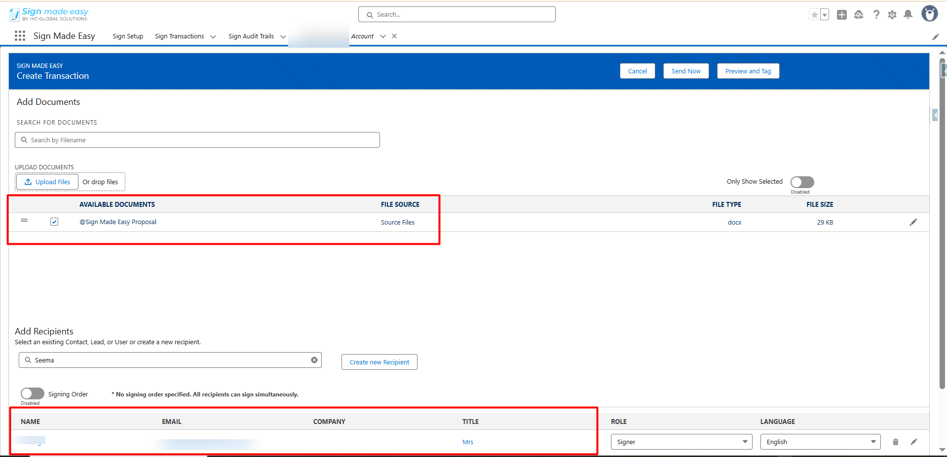Image resolution: width=947 pixels, height=457 pixels.
Task: Click the scrollbar up arrow
Action: (x=943, y=52)
